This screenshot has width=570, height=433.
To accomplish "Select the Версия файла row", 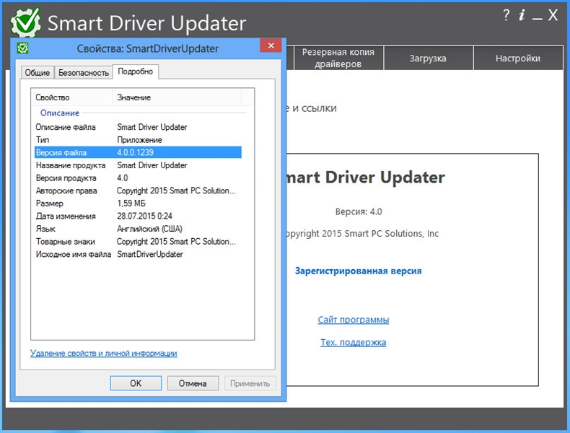I will click(138, 152).
